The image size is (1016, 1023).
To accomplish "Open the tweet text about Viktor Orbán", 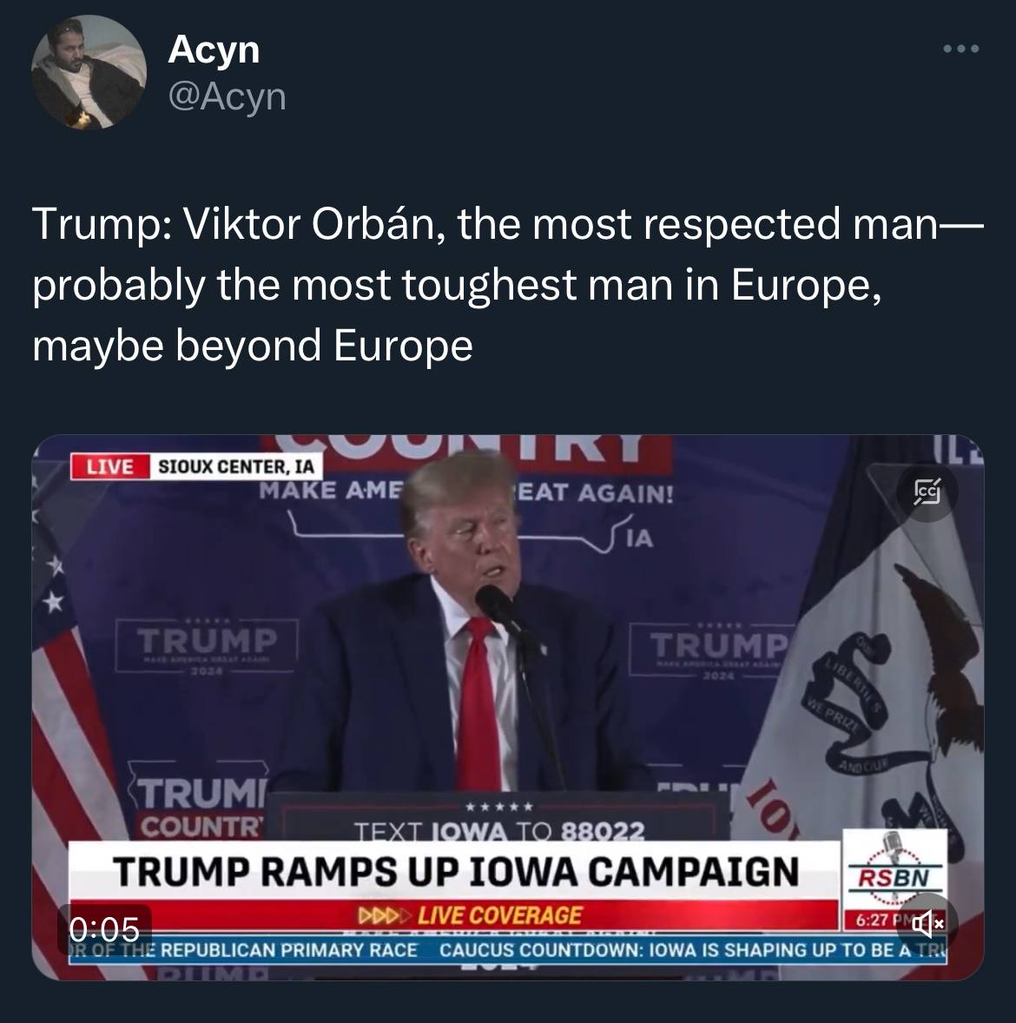I will pos(508,284).
